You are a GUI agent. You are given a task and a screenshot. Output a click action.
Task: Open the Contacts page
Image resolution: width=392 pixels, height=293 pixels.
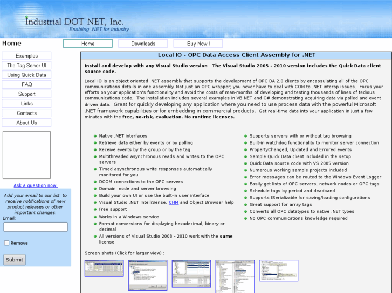26,113
